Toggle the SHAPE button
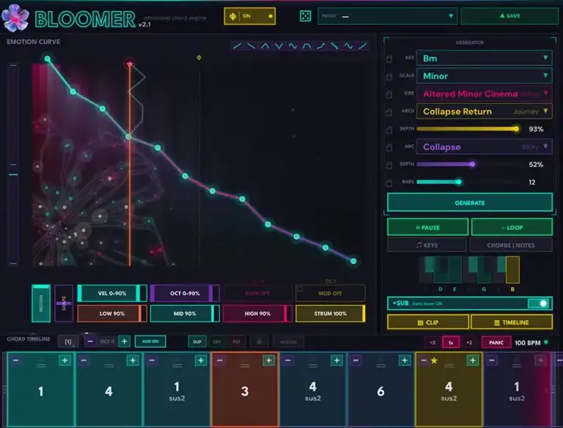The image size is (563, 428). (64, 303)
